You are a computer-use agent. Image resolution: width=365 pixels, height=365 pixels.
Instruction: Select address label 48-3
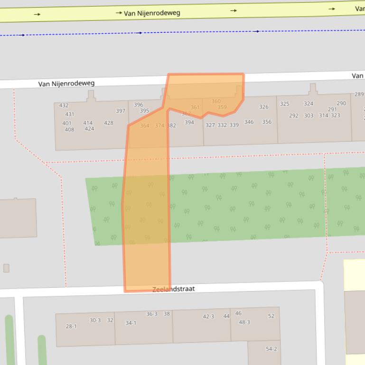point(244,322)
